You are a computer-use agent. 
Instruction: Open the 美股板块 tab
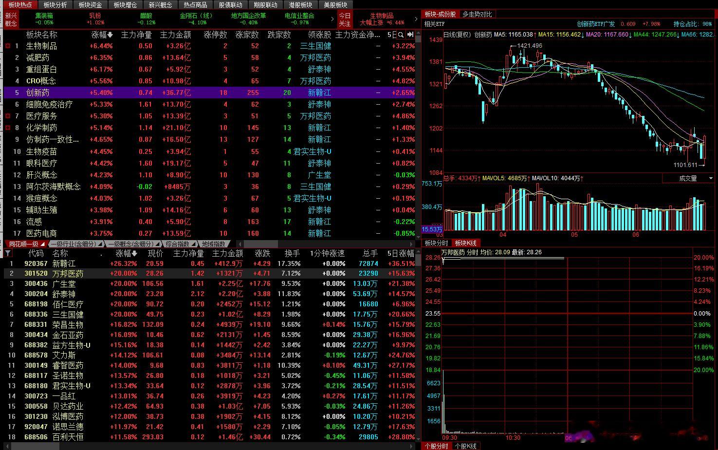pos(335,5)
